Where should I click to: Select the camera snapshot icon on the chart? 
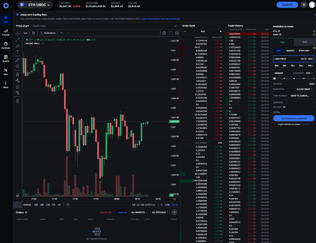177,33
